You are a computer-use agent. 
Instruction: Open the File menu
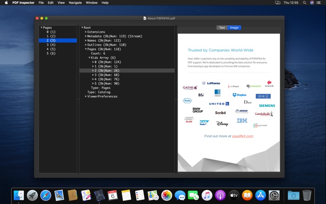[x=41, y=3]
